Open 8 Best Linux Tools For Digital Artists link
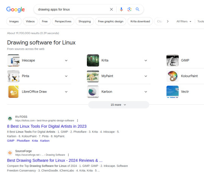The width and height of the screenshot is (204, 176). (47, 126)
